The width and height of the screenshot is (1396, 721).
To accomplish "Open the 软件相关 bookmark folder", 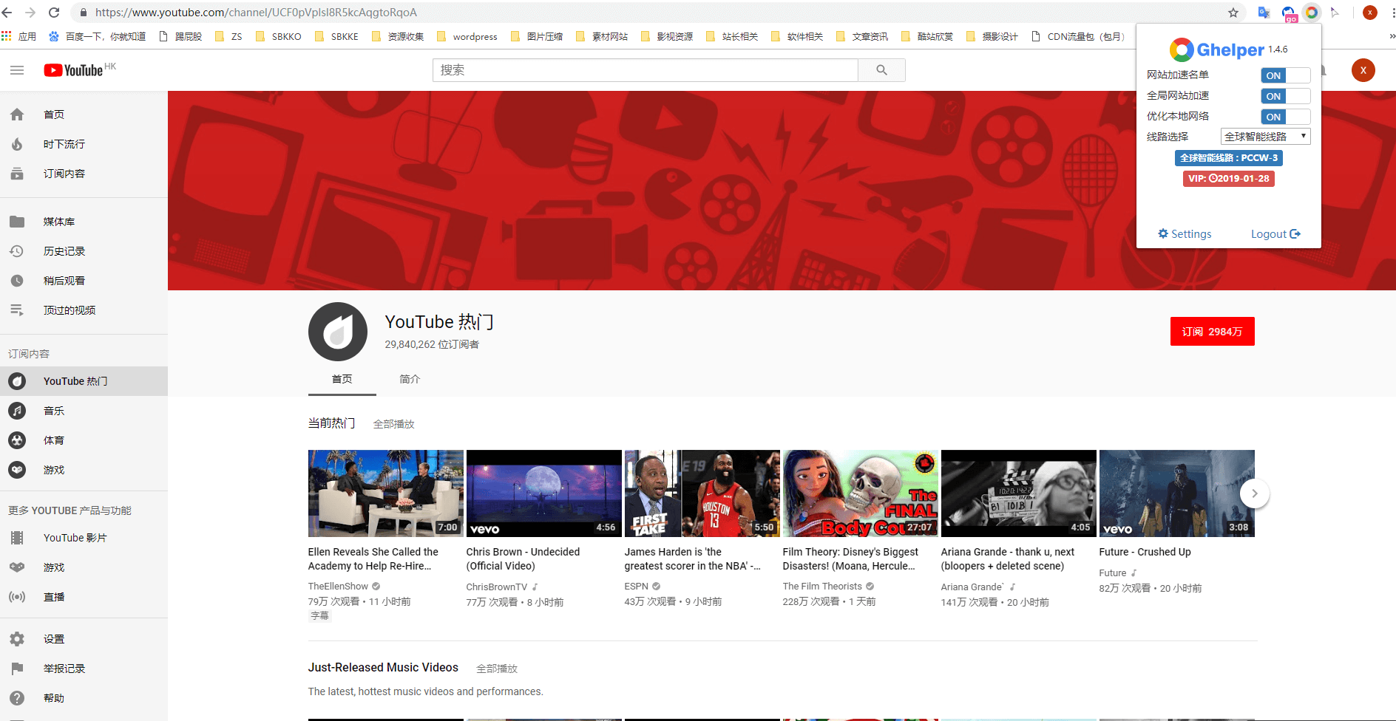I will (x=798, y=36).
